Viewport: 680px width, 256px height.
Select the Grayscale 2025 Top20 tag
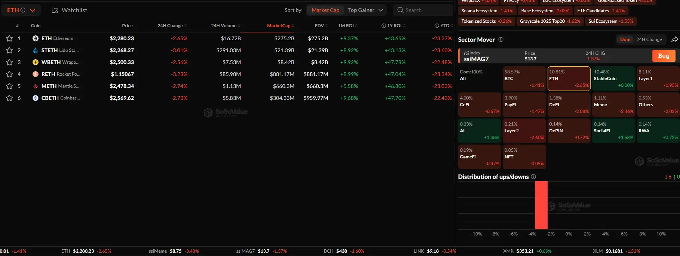[x=550, y=21]
